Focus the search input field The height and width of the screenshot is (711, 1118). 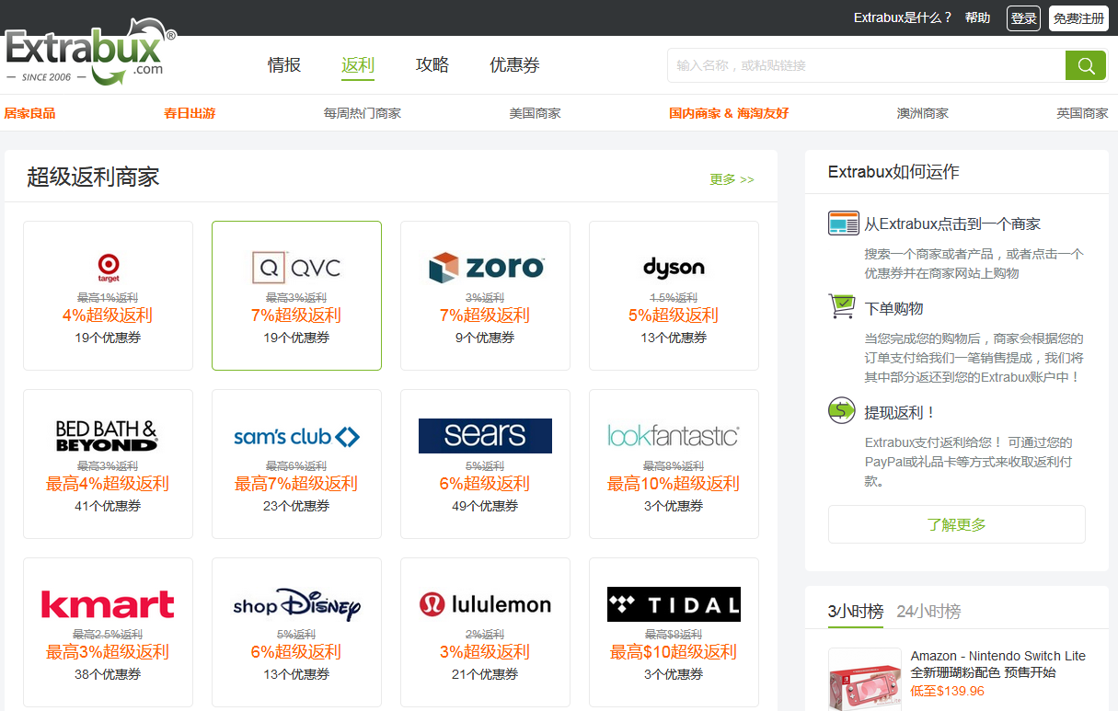coord(865,65)
